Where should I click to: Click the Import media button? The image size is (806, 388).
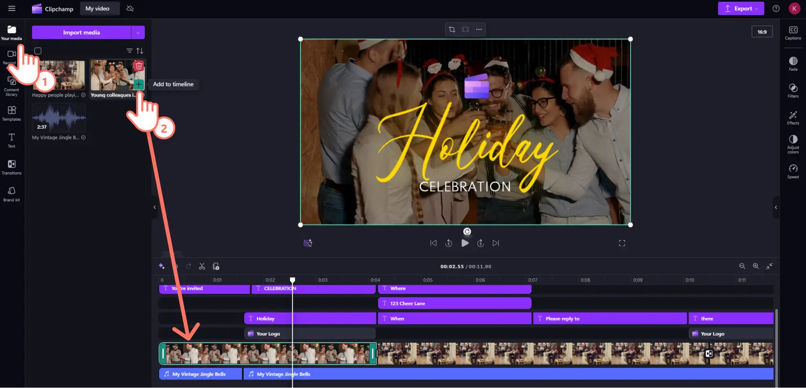(81, 32)
